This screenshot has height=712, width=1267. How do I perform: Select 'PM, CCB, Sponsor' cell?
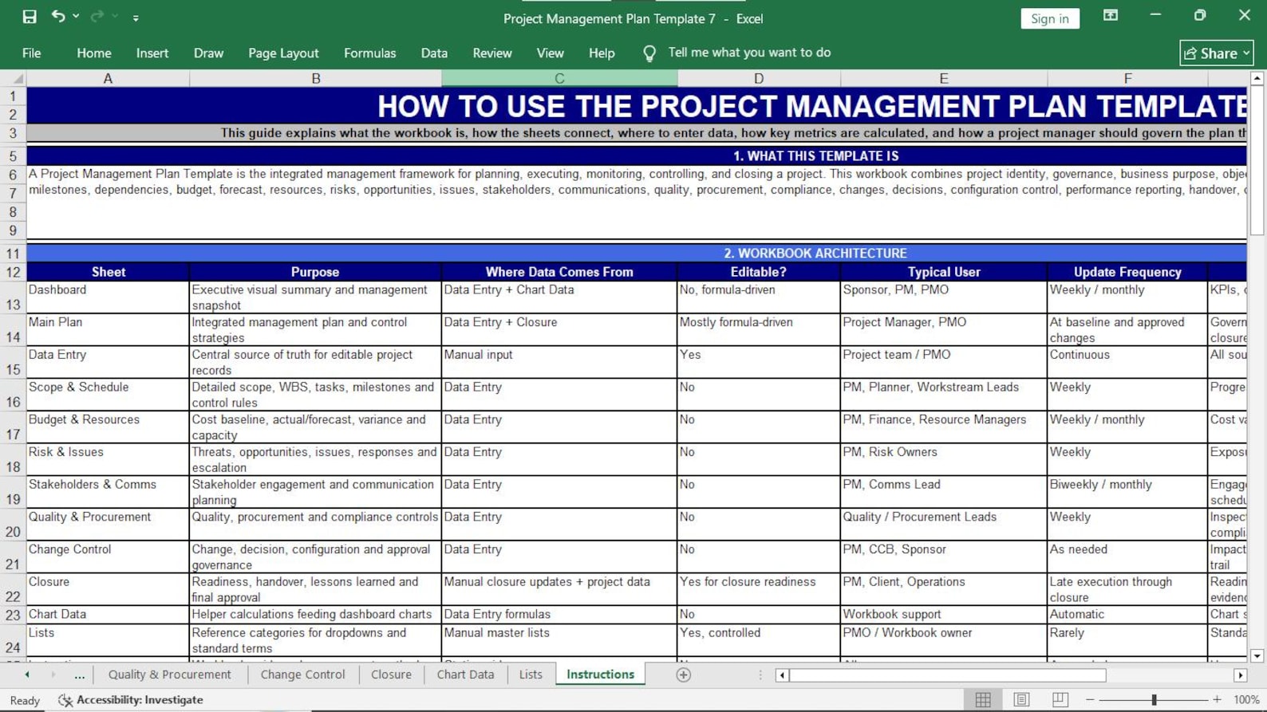pos(944,557)
